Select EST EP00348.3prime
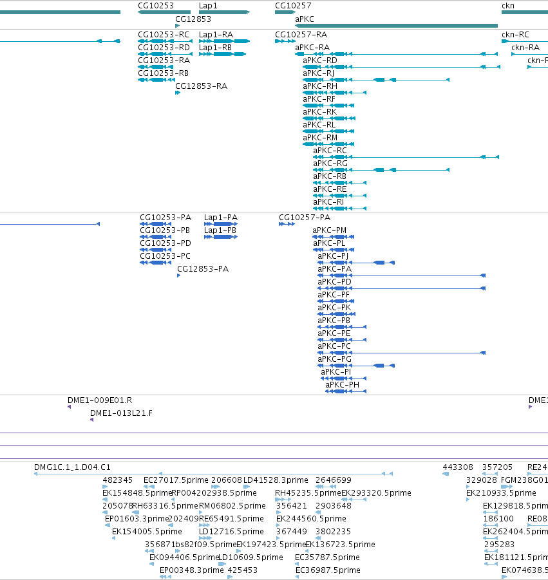 point(192,570)
